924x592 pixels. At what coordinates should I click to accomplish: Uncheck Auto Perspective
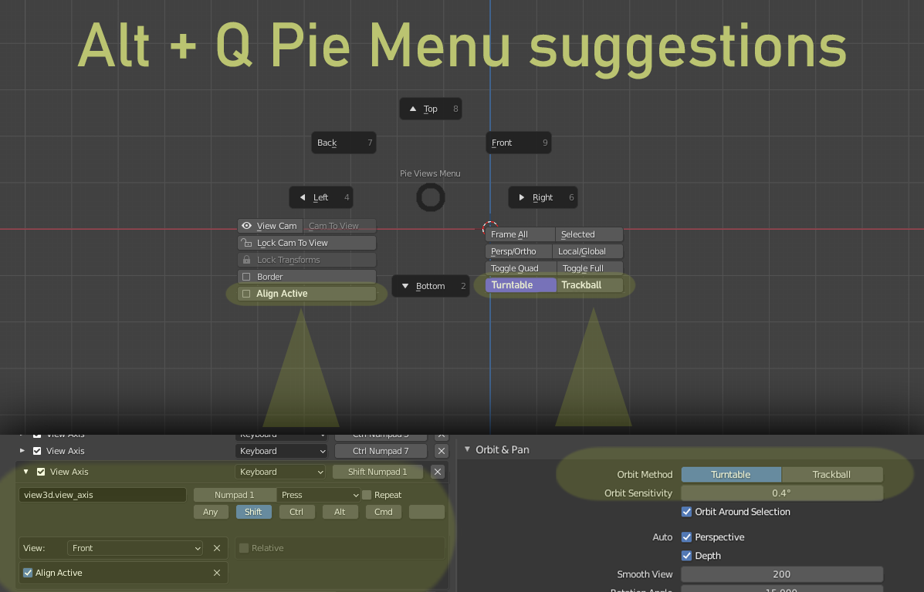coord(686,536)
